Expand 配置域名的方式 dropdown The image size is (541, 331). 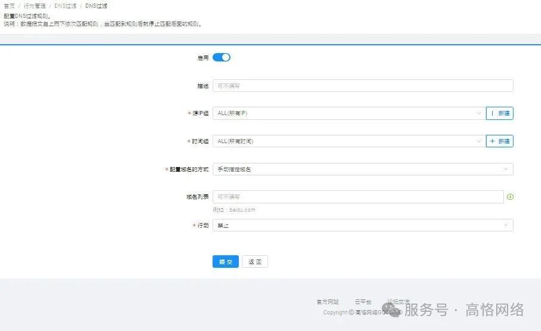[363, 169]
